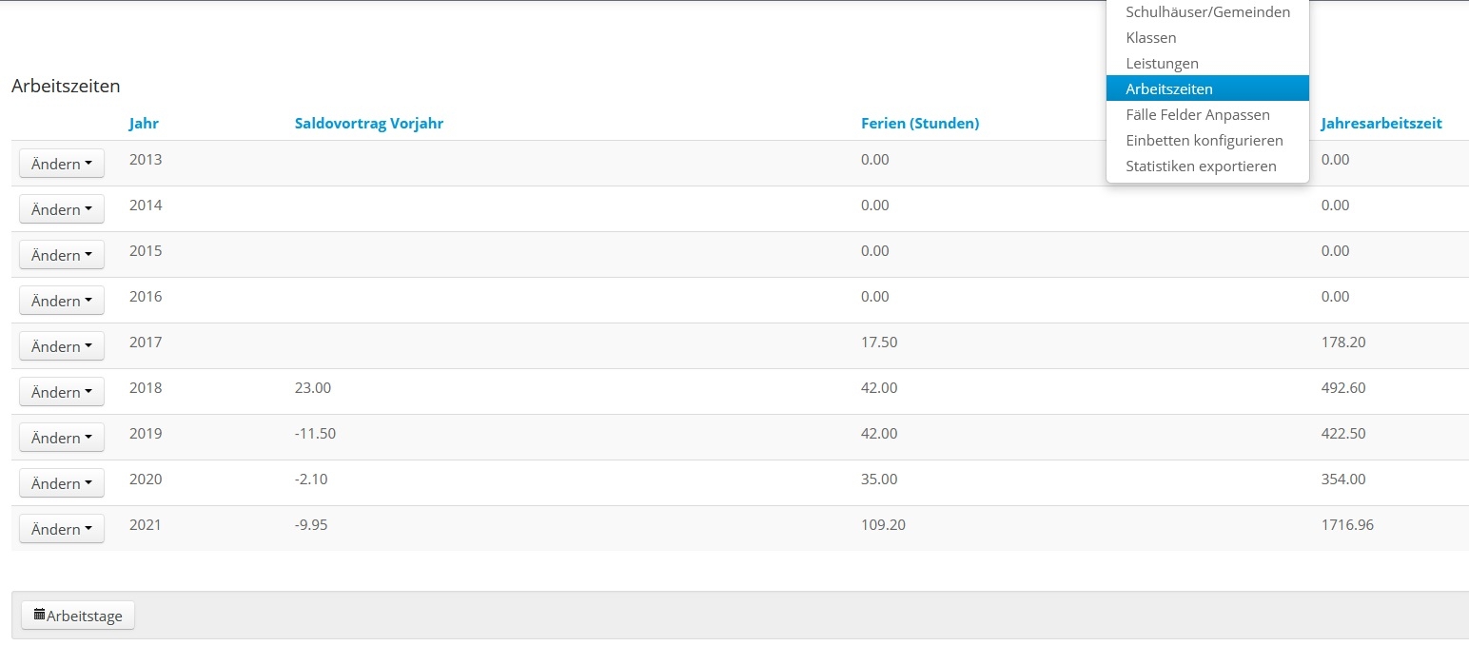Sort the table by the Jahr column
The height and width of the screenshot is (646, 1469).
tap(144, 124)
